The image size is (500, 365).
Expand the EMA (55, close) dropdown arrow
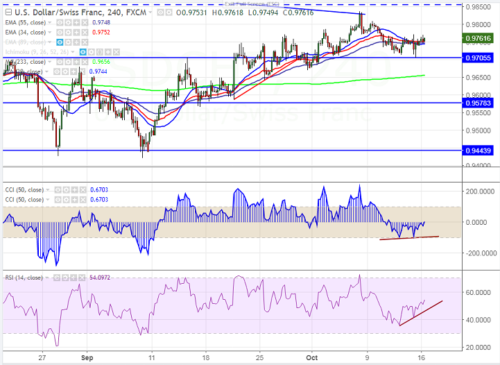[x=50, y=23]
